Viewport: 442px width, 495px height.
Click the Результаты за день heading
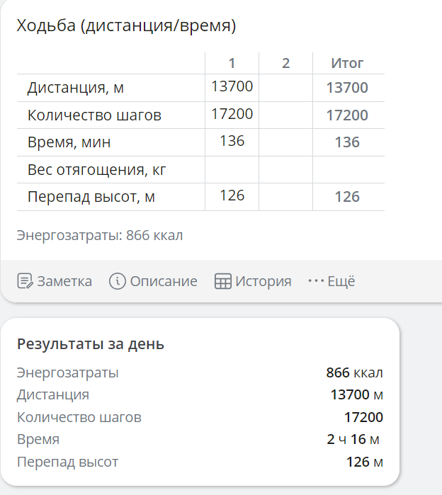[x=91, y=345]
